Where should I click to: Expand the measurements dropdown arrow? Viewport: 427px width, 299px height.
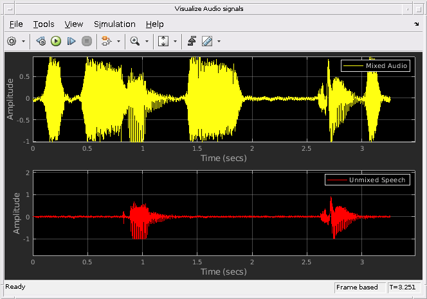click(x=219, y=41)
